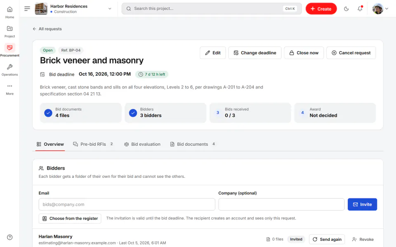The width and height of the screenshot is (396, 247).
Task: Focus the Search this project field
Action: (211, 9)
